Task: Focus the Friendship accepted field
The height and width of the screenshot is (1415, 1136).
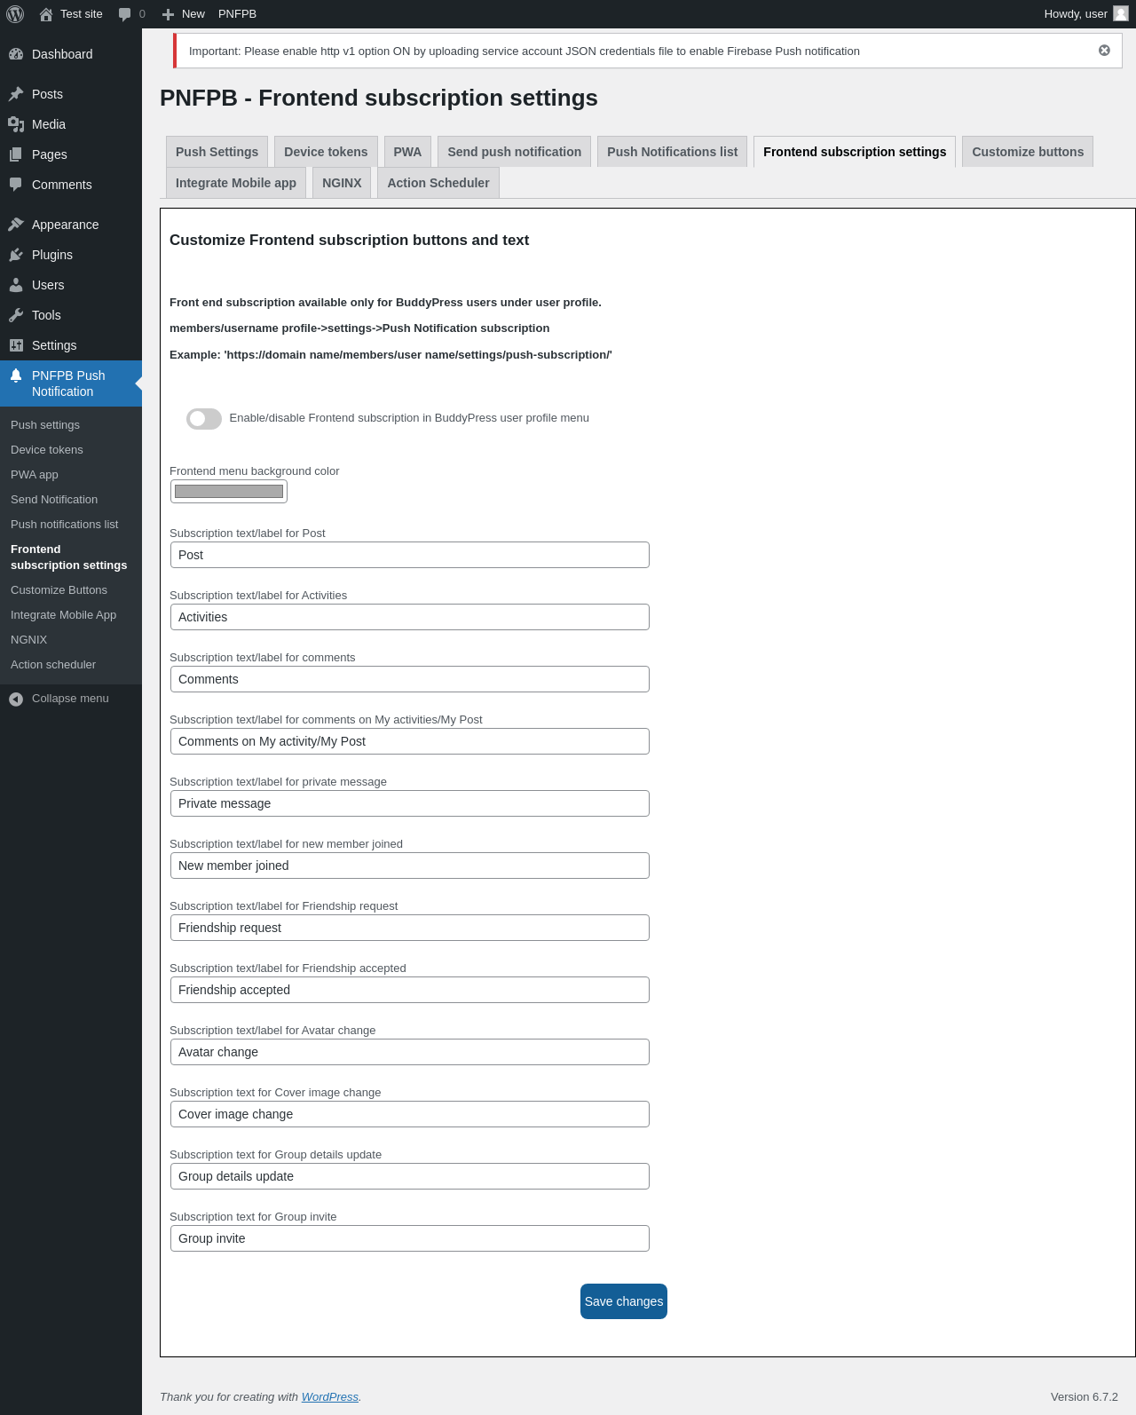Action: [410, 990]
